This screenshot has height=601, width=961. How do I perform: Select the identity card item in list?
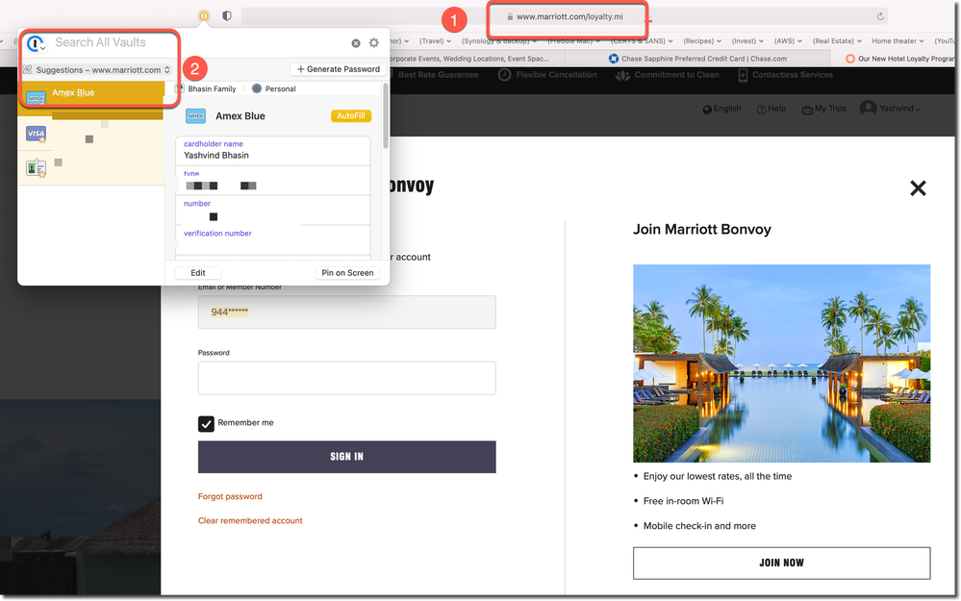[36, 168]
